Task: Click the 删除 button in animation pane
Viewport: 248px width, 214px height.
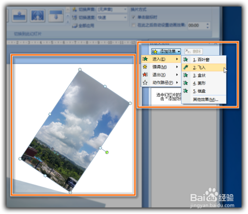Action: (193, 52)
